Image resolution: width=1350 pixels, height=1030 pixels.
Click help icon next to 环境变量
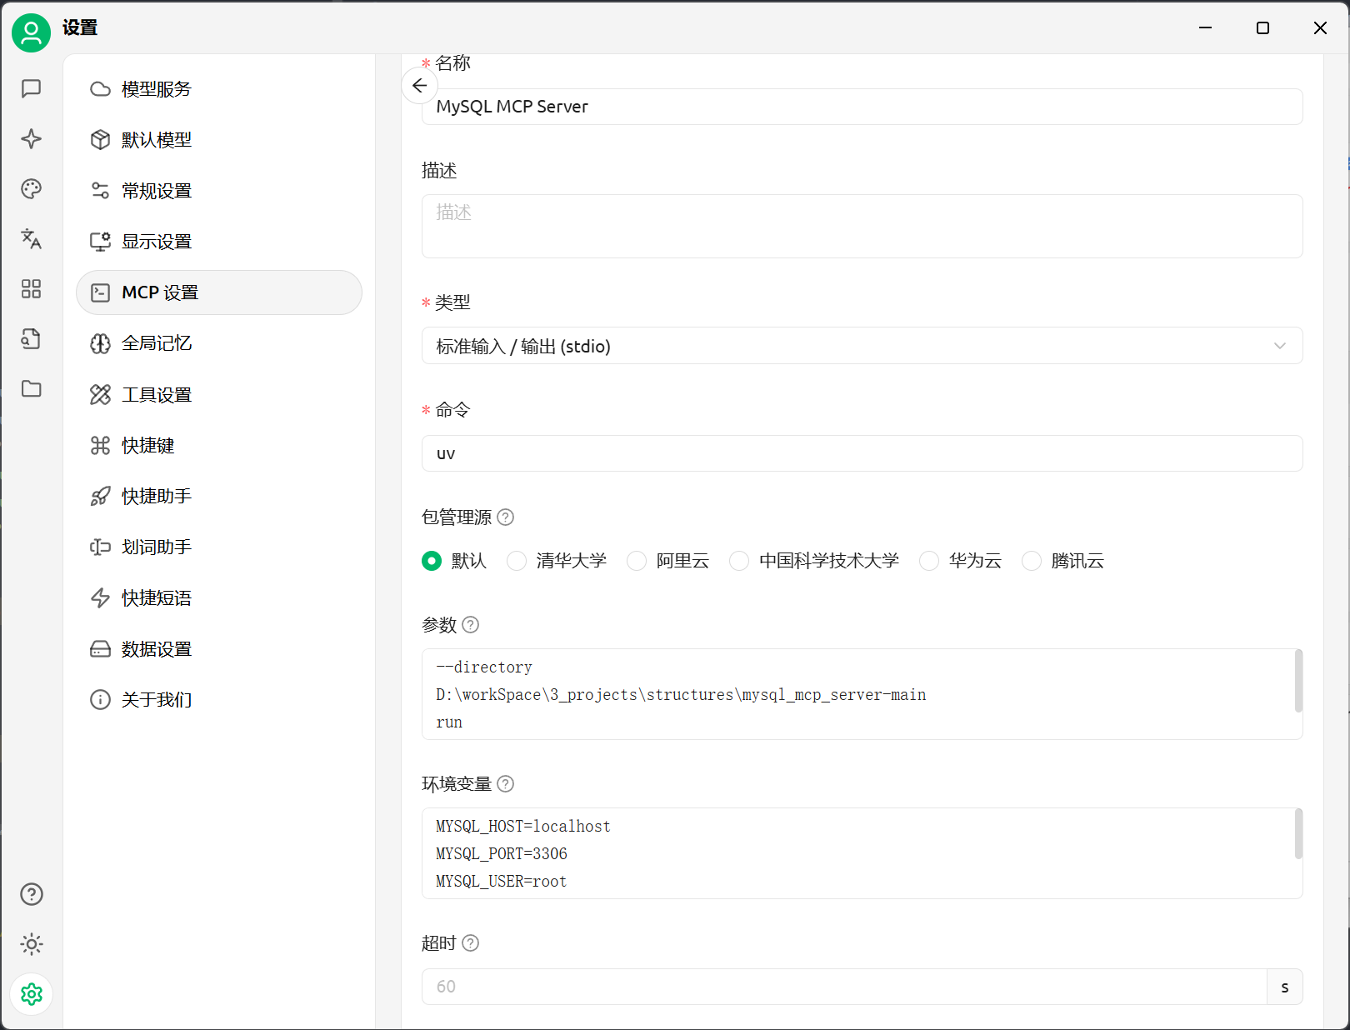pyautogui.click(x=506, y=784)
